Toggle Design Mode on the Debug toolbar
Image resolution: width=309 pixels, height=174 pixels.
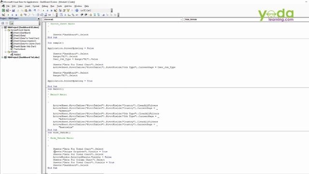tap(3, 15)
